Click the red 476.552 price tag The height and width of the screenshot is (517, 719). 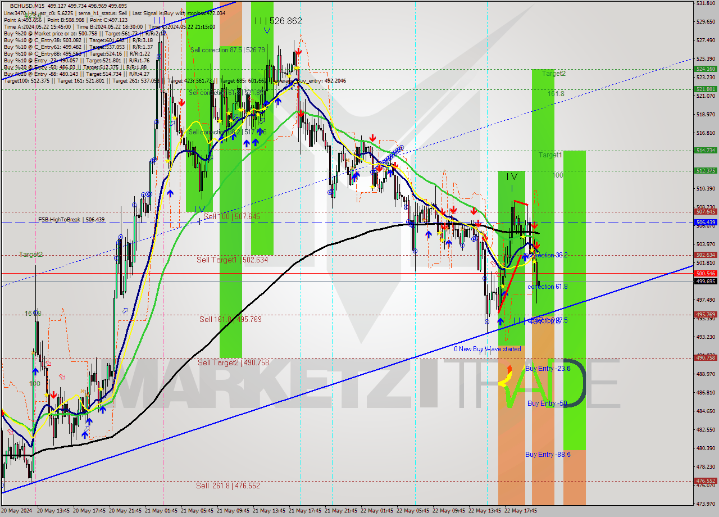click(706, 481)
